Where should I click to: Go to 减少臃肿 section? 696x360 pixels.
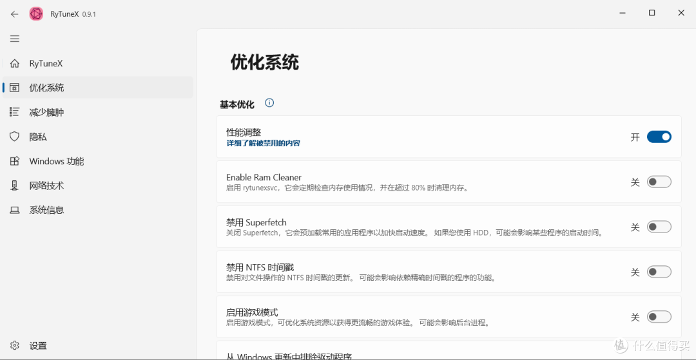click(98, 112)
